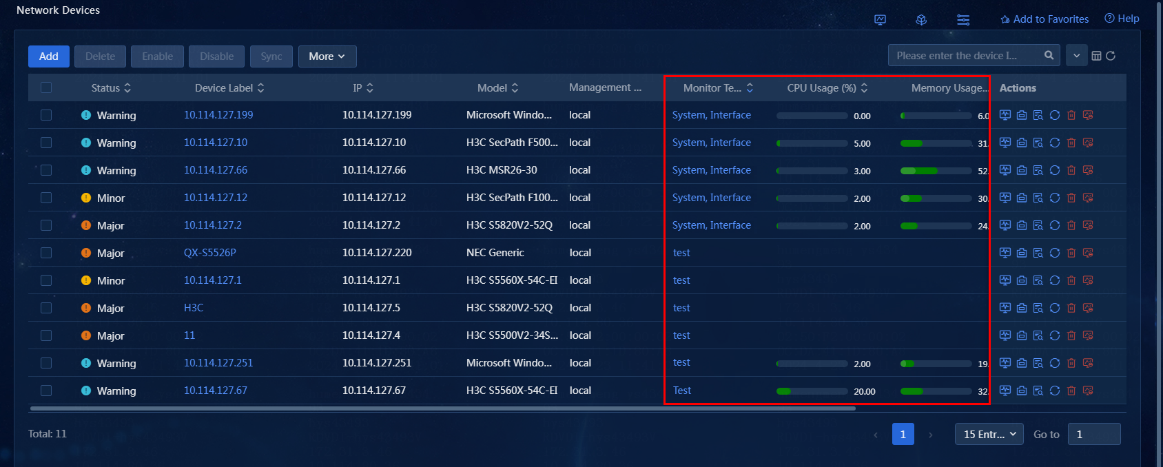This screenshot has width=1163, height=467.
Task: Check the box for device 10.114.127.67
Action: [46, 391]
